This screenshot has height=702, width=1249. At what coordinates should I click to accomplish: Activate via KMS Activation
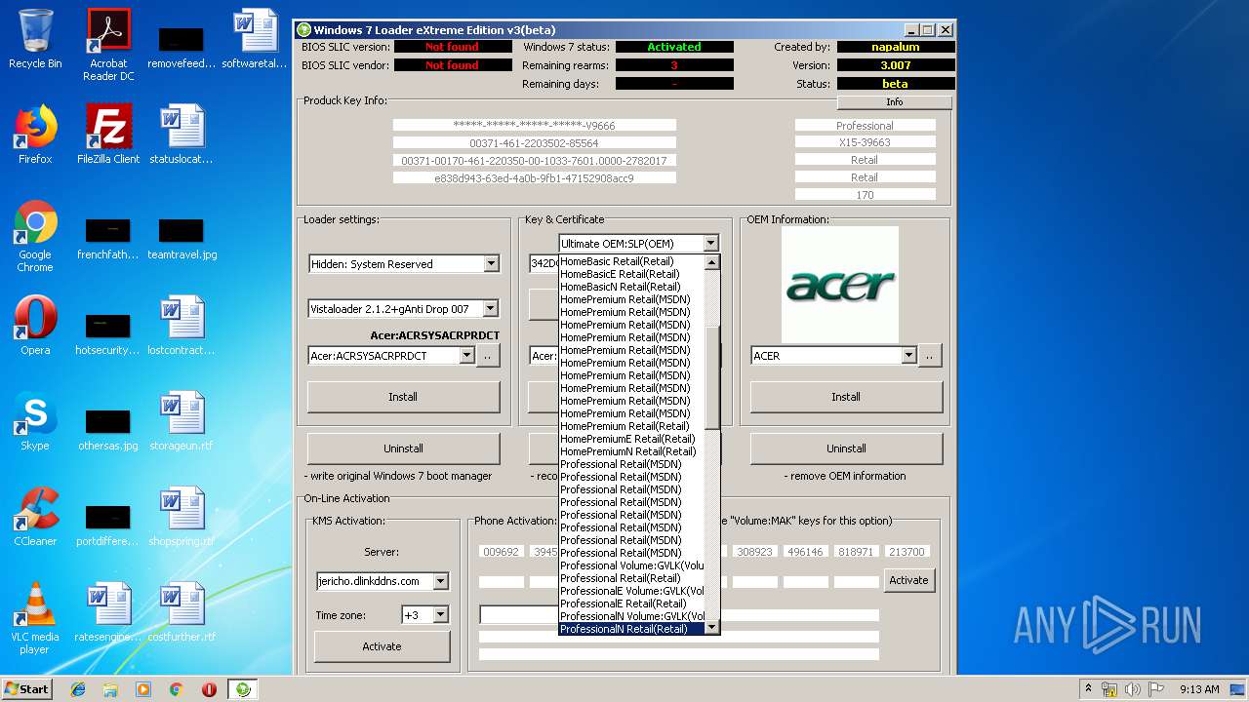click(382, 646)
